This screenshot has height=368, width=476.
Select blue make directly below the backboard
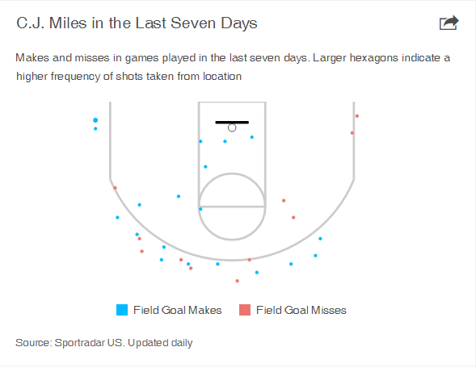click(225, 141)
